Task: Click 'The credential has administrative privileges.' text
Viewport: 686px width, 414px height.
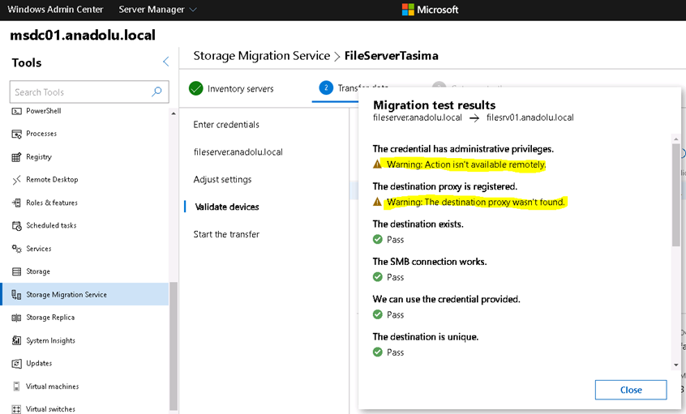Action: [x=463, y=149]
